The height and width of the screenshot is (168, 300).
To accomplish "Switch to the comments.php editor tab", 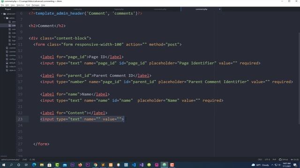I will [x=160, y=9].
